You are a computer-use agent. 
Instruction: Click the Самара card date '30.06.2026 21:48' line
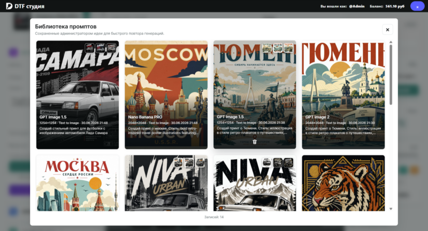coord(73,123)
